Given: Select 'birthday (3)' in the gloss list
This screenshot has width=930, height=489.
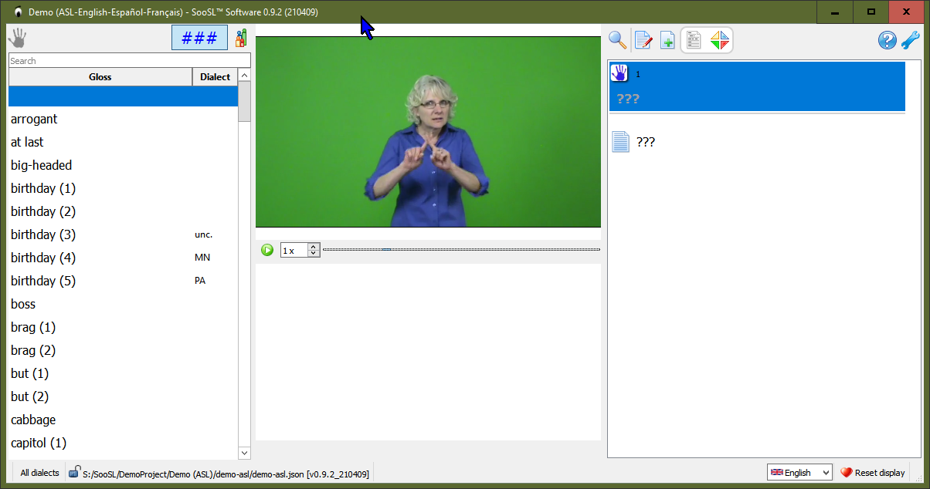Looking at the screenshot, I should 123,234.
